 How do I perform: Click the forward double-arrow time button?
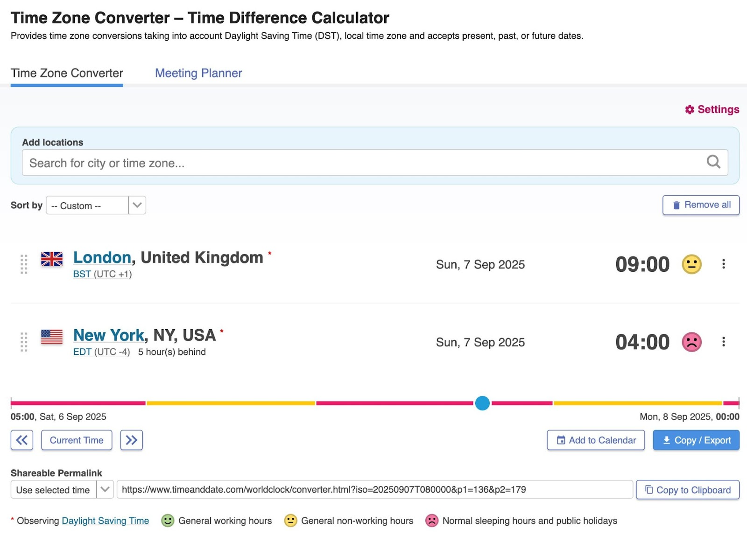click(x=131, y=440)
